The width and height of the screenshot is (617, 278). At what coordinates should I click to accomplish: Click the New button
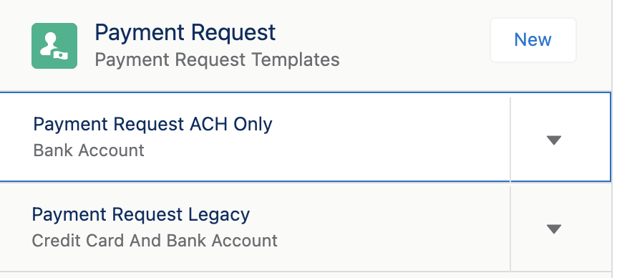click(533, 40)
